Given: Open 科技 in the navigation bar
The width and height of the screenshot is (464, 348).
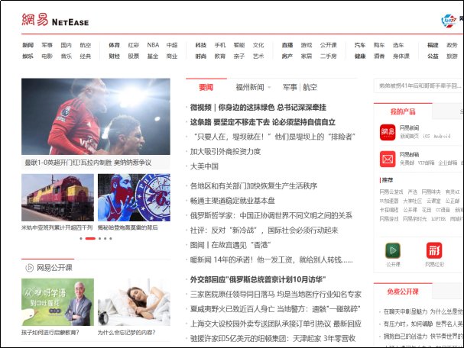Looking at the screenshot, I should pyautogui.click(x=200, y=45).
